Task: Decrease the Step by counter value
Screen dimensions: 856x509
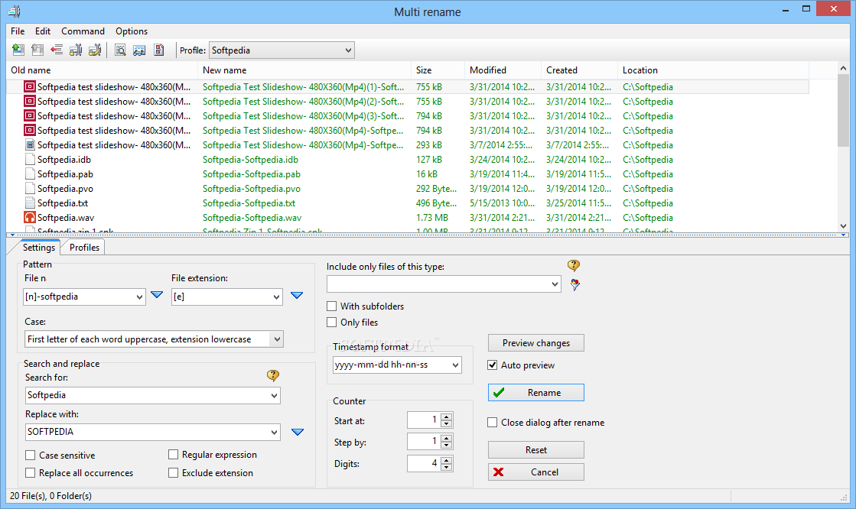Action: [447, 445]
